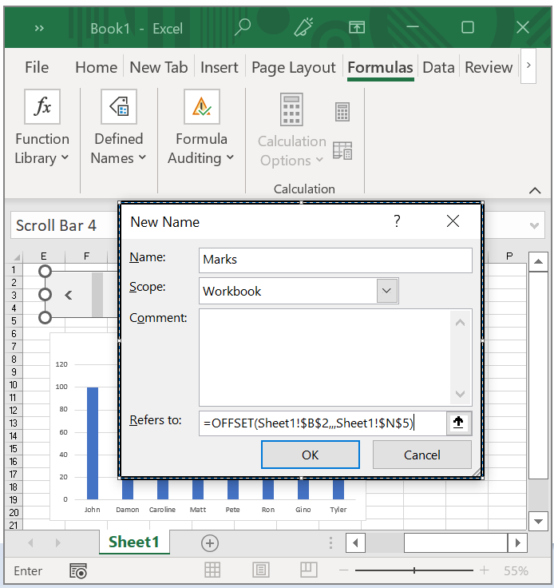
Task: Click the horizontal scrollbar right arrow
Action: tap(517, 542)
